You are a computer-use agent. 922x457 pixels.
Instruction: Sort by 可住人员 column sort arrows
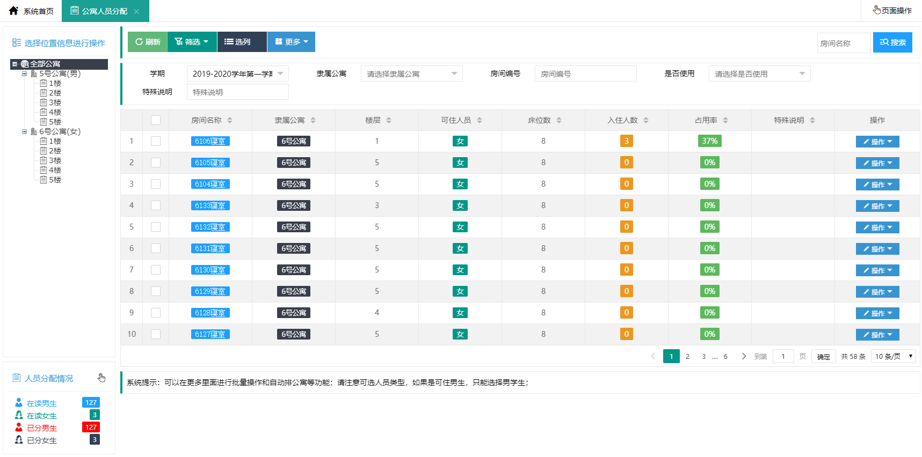480,120
